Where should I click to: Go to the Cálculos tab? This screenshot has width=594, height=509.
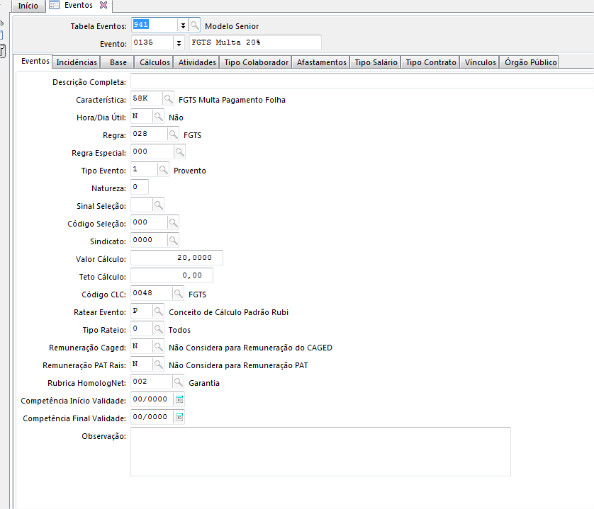(155, 62)
